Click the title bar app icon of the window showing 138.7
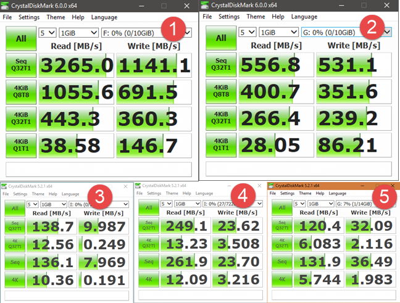This screenshot has height=303, width=400. coord(4,186)
